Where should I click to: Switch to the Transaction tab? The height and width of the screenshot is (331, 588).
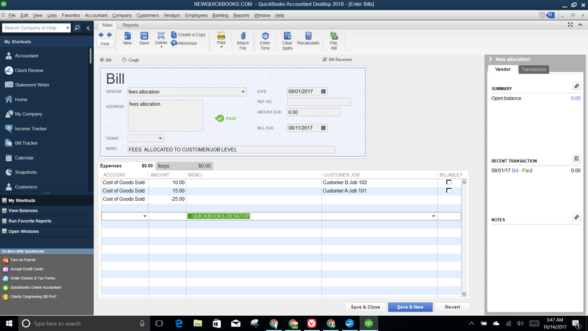click(534, 69)
